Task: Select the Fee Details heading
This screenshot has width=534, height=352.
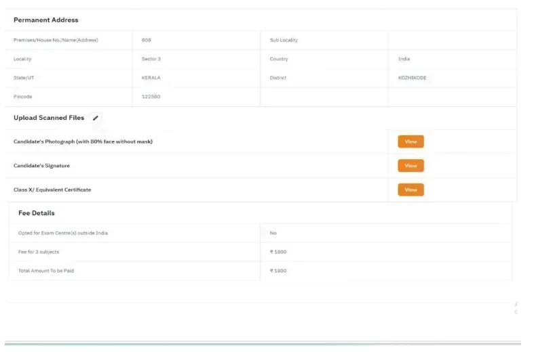Action: [37, 213]
